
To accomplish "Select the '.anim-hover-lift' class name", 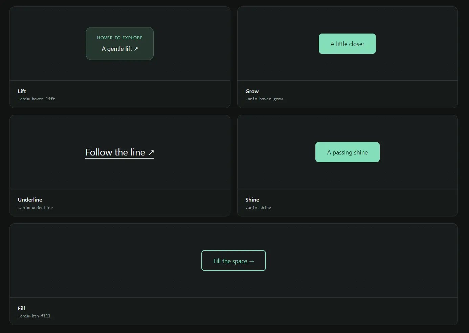I will (x=37, y=99).
